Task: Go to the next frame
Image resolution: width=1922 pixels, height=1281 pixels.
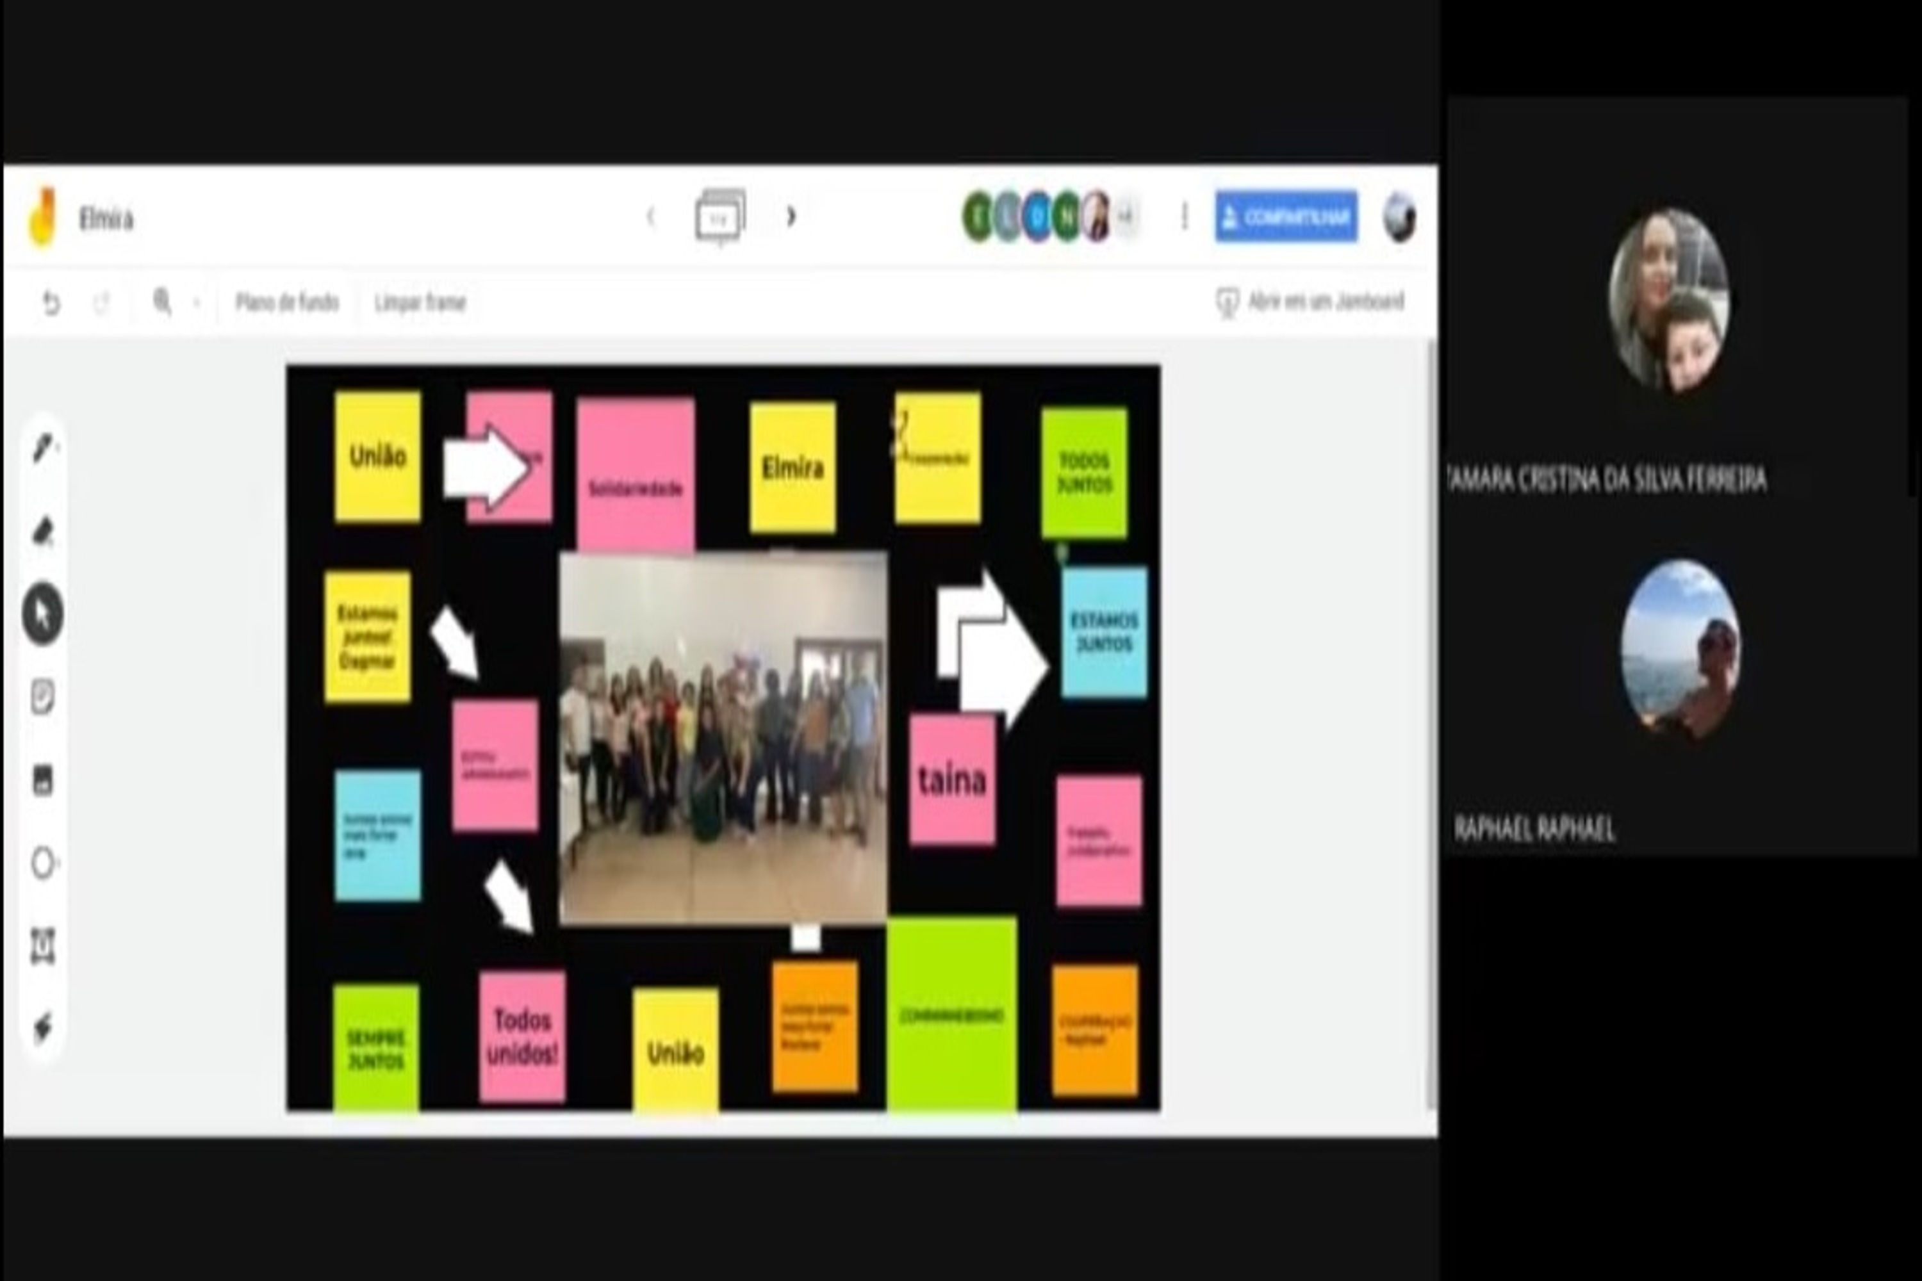Action: [791, 216]
